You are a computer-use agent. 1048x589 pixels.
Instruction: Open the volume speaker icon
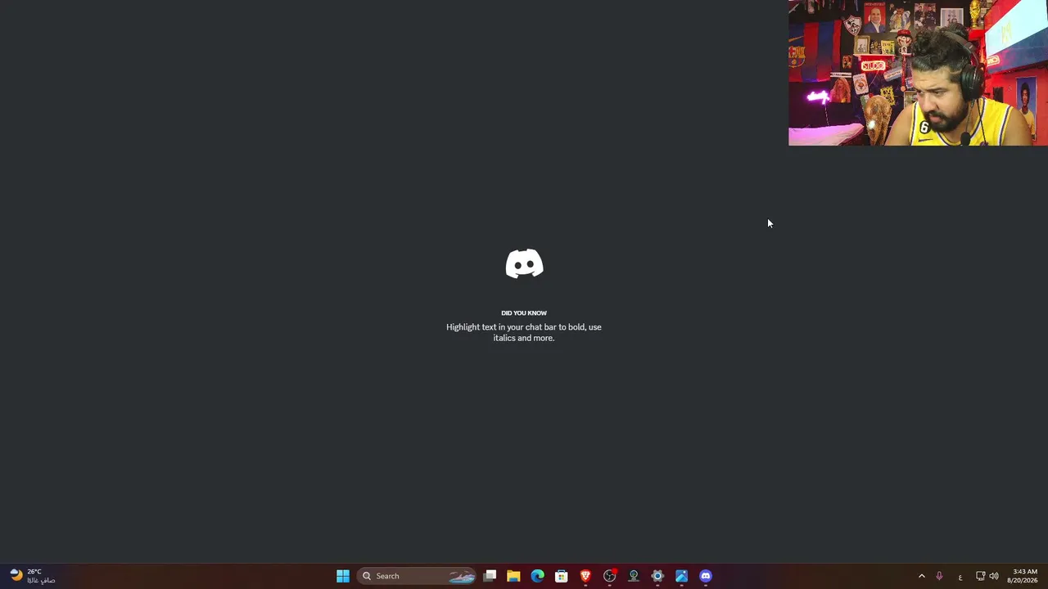pos(994,576)
